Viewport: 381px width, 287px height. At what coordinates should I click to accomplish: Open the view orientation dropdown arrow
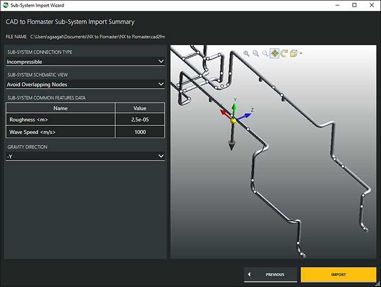tap(301, 53)
